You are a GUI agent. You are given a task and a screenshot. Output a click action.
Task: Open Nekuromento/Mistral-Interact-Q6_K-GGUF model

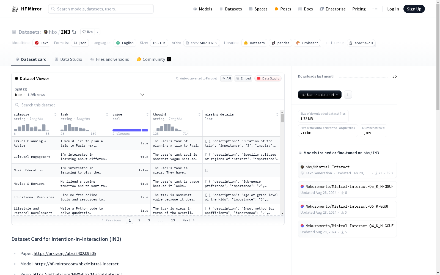click(347, 209)
